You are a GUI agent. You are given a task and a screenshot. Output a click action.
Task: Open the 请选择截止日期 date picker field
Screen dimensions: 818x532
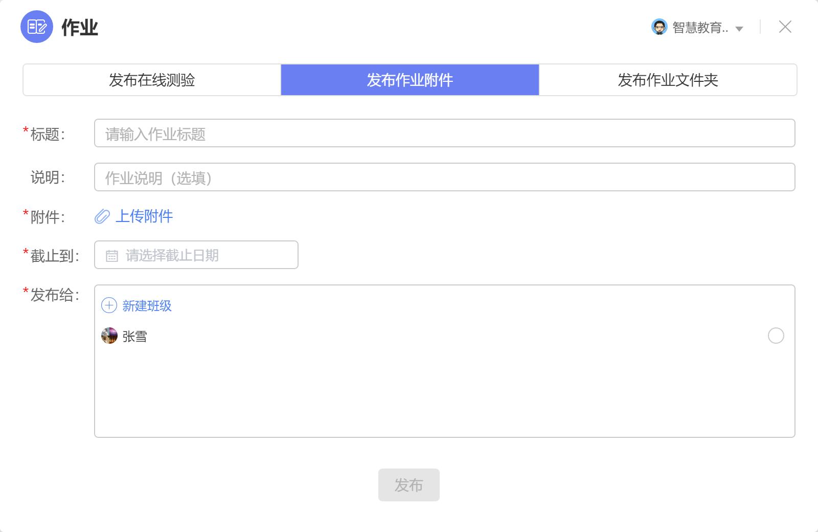pyautogui.click(x=196, y=255)
